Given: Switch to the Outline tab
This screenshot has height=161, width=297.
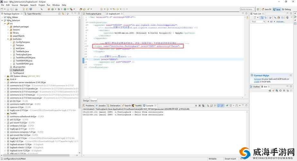Looking at the screenshot, I should click(x=255, y=87).
